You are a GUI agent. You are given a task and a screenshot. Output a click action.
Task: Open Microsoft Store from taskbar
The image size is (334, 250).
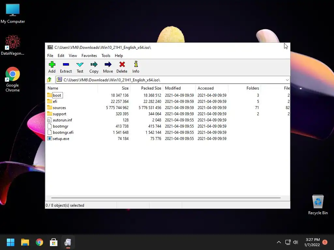pyautogui.click(x=54, y=242)
